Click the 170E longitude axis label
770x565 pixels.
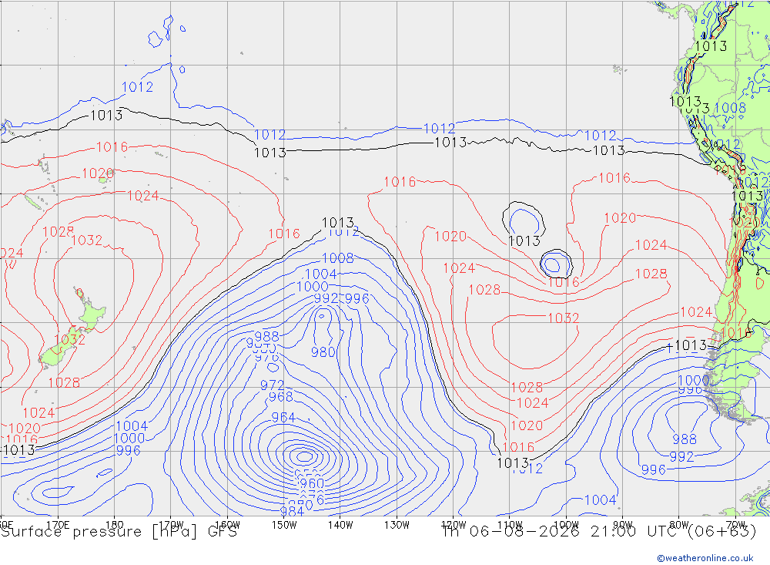point(58,525)
